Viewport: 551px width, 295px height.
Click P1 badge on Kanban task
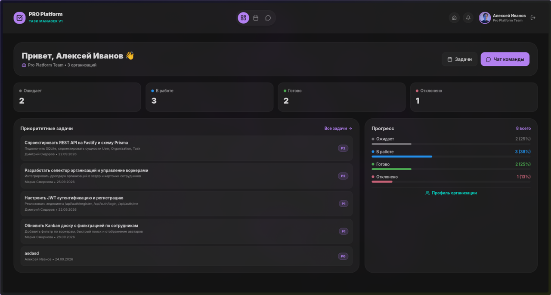pos(344,231)
